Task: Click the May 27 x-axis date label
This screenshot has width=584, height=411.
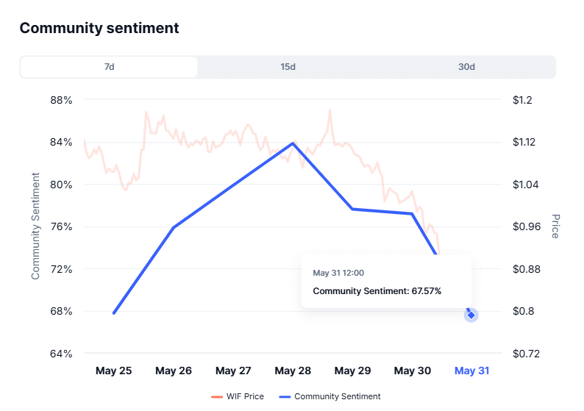Action: coord(233,371)
